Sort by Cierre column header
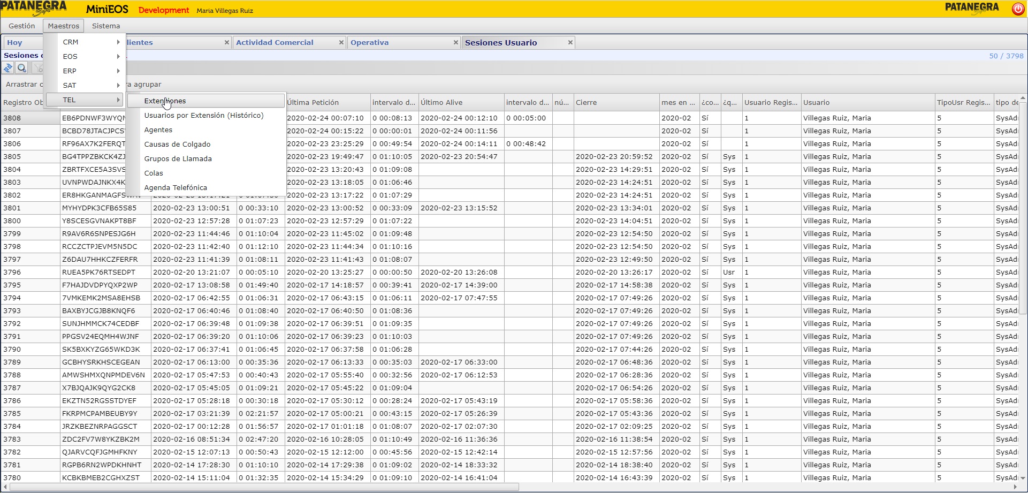 point(616,102)
